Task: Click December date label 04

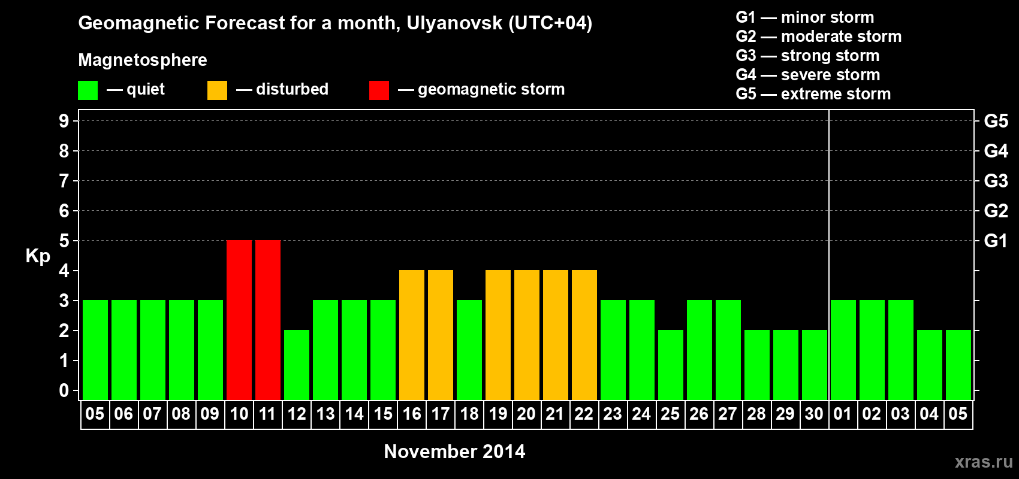Action: (x=929, y=414)
